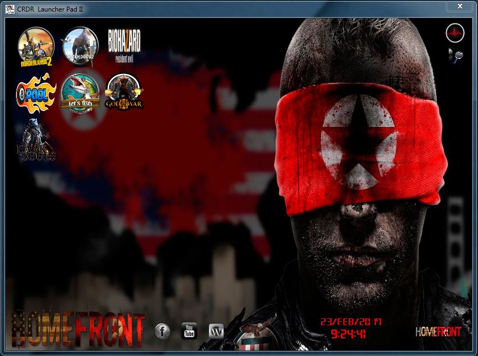Open the magnifier search icon
Image resolution: width=478 pixels, height=356 pixels.
[456, 56]
